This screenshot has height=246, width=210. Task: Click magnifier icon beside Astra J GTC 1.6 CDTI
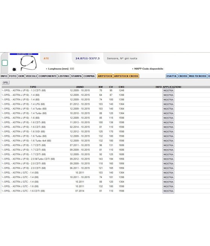click(3, 191)
